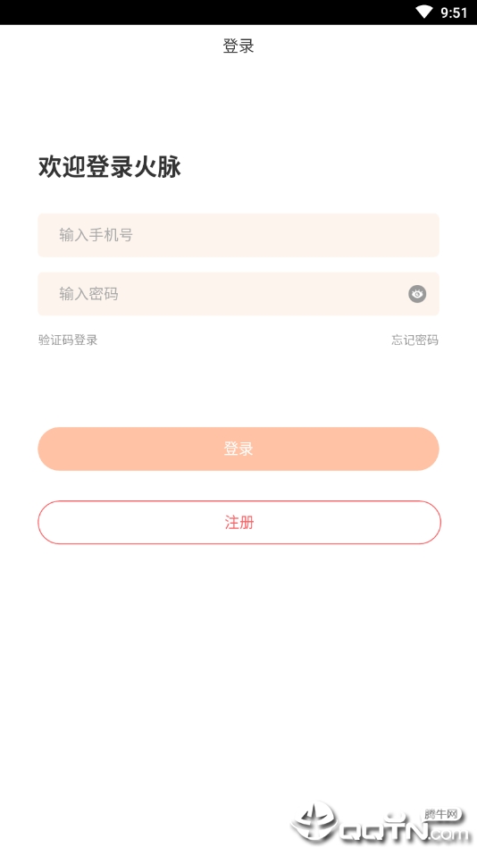
Task: Focus the 输入手机号 phone number field
Action: click(x=238, y=235)
